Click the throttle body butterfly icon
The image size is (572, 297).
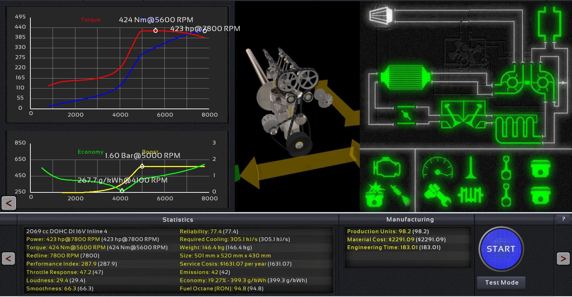(x=405, y=115)
